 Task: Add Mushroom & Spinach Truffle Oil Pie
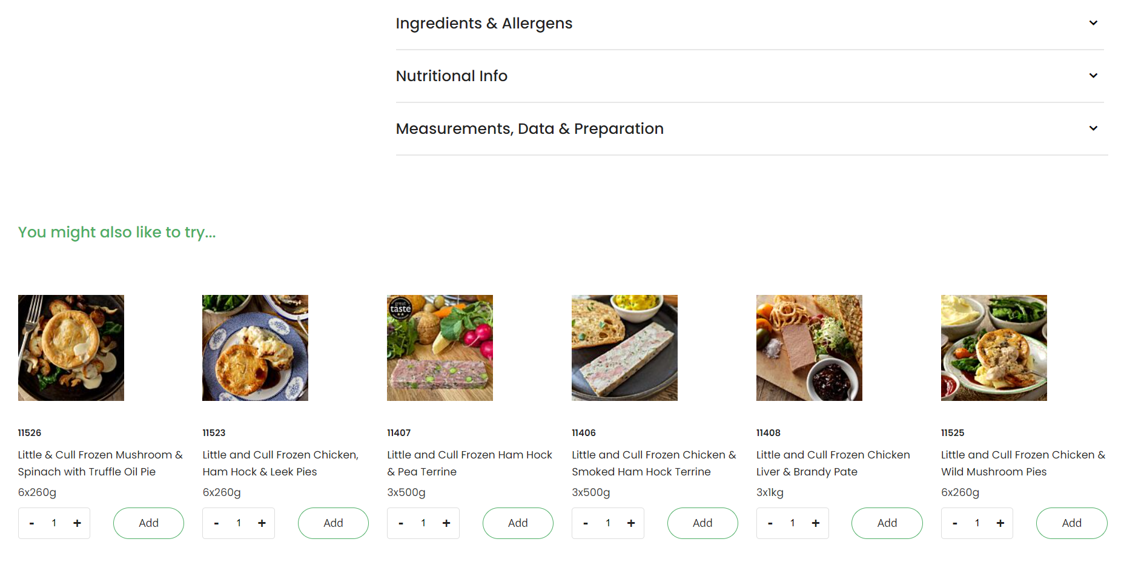tap(148, 523)
